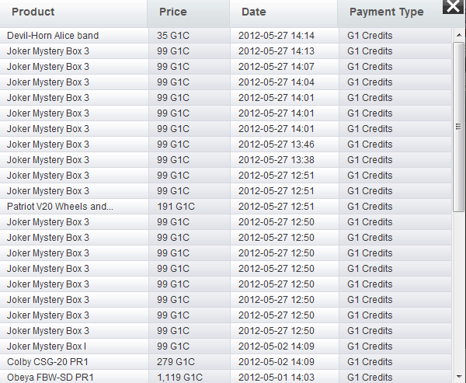Click 99 G1C in the 13:46 row
Image resolution: width=466 pixels, height=383 pixels.
point(173,144)
